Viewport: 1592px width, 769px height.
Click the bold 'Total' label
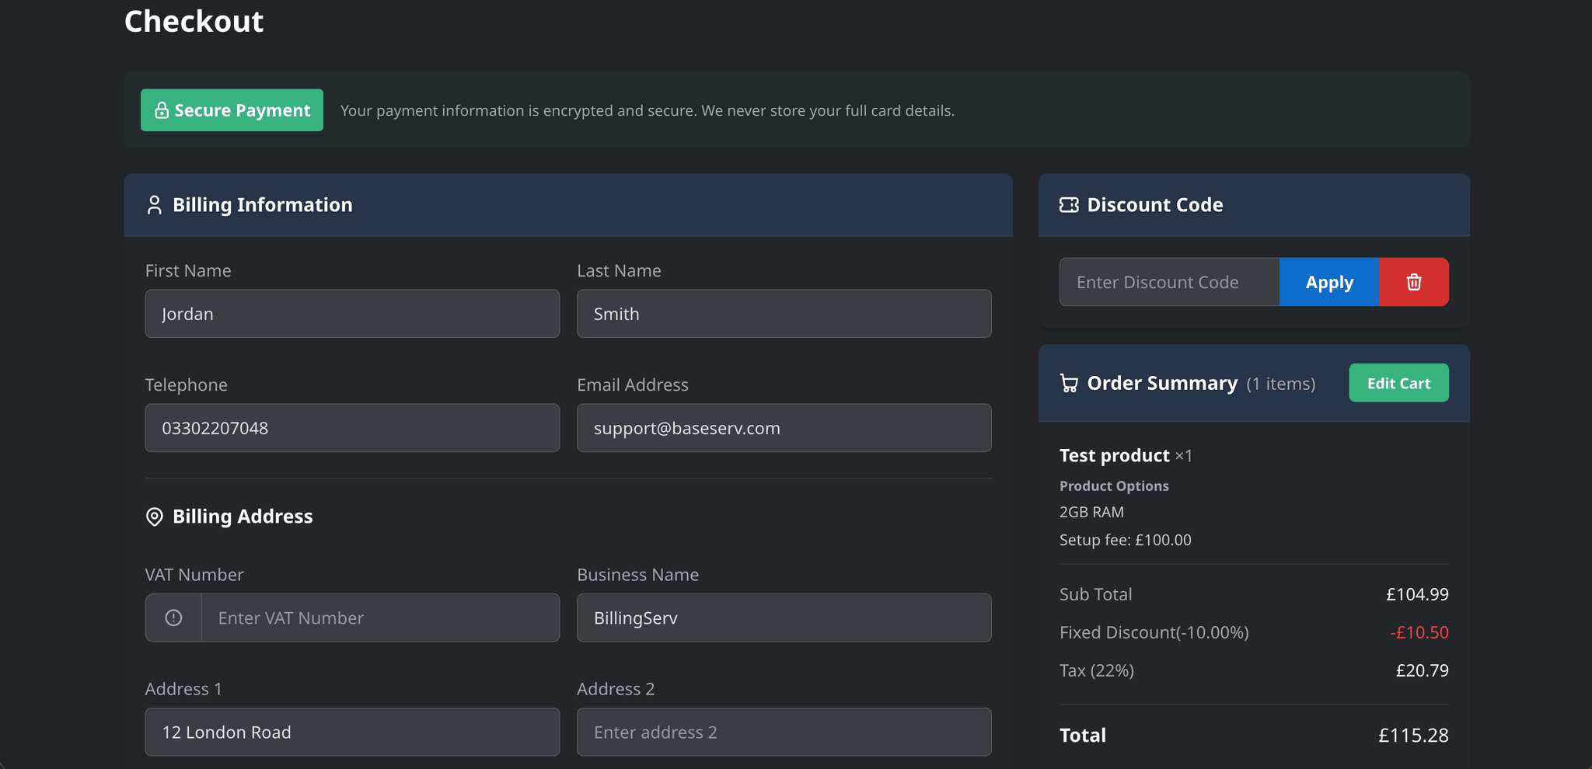tap(1083, 736)
